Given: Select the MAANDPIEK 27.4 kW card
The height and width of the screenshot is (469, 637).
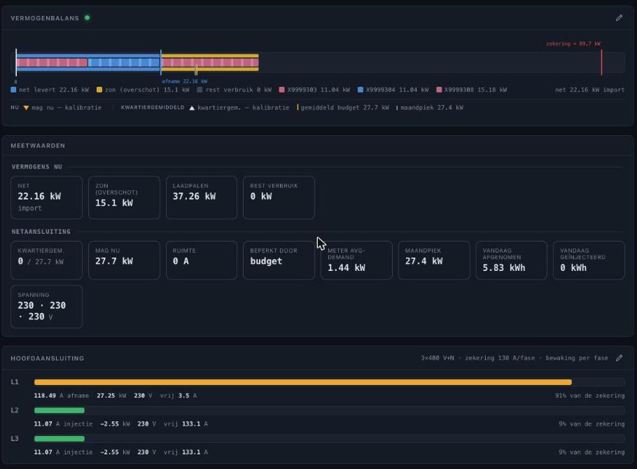Looking at the screenshot, I should (x=434, y=260).
